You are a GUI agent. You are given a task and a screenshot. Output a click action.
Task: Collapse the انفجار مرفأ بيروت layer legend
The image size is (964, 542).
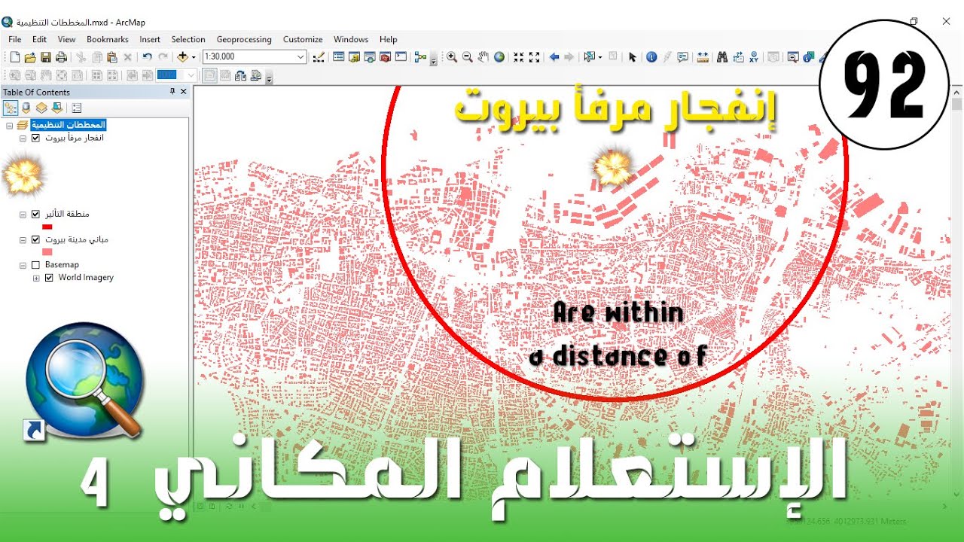23,138
